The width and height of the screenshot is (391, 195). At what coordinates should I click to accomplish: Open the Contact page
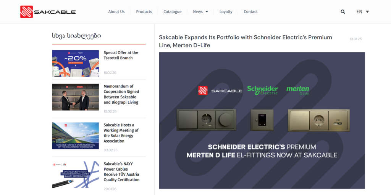(250, 12)
